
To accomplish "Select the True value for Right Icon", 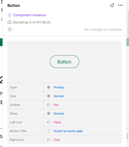I will click(57, 140).
